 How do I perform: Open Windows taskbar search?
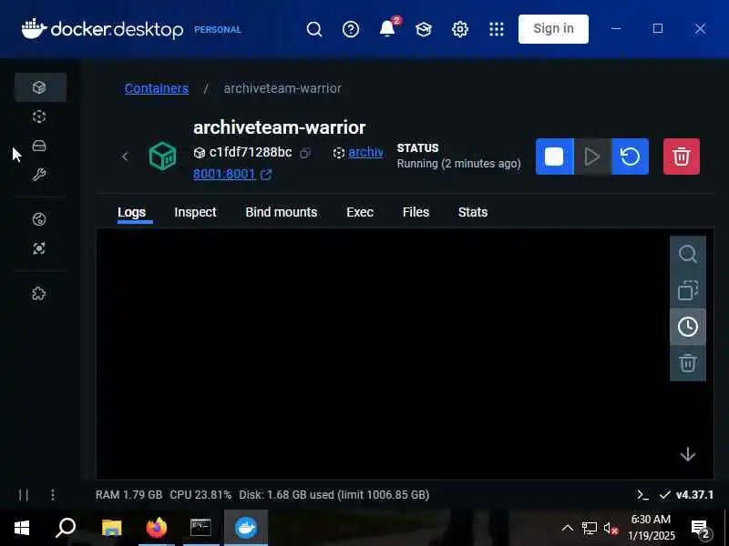click(x=66, y=528)
